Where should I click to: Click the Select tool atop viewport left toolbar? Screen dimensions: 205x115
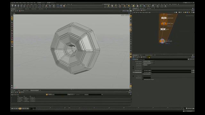[12, 16]
